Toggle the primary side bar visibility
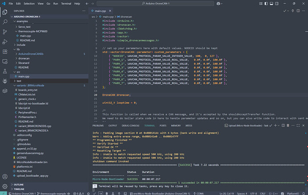The height and width of the screenshot is (195, 308). (266, 4)
